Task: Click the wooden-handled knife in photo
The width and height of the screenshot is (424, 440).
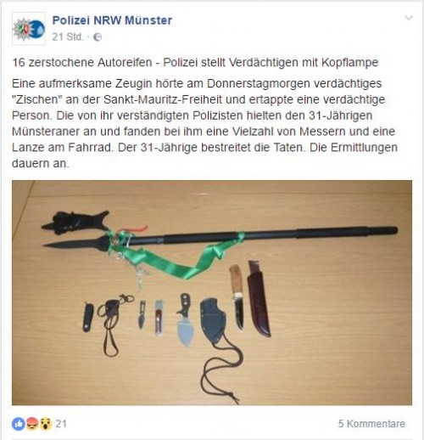Action: coord(237,296)
